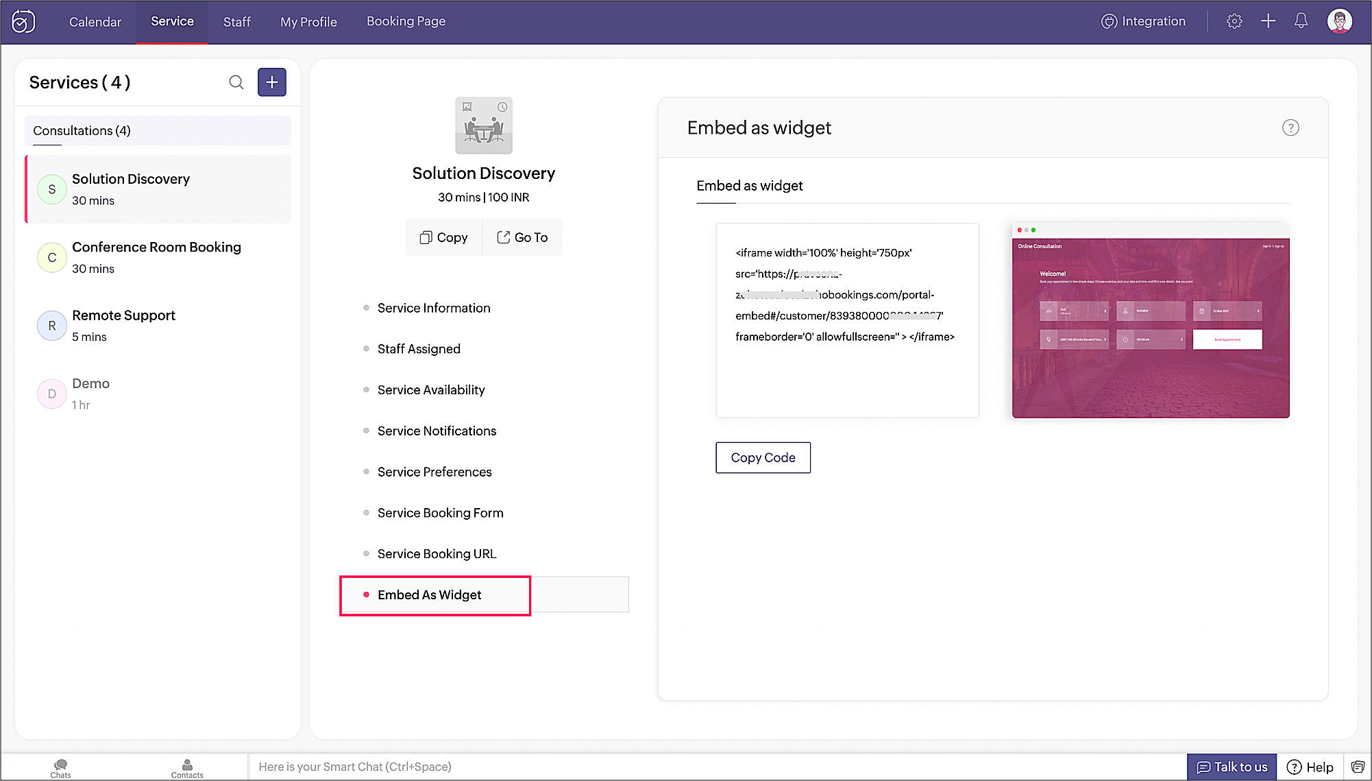Click the Copy Code button
The image size is (1372, 781).
click(763, 457)
